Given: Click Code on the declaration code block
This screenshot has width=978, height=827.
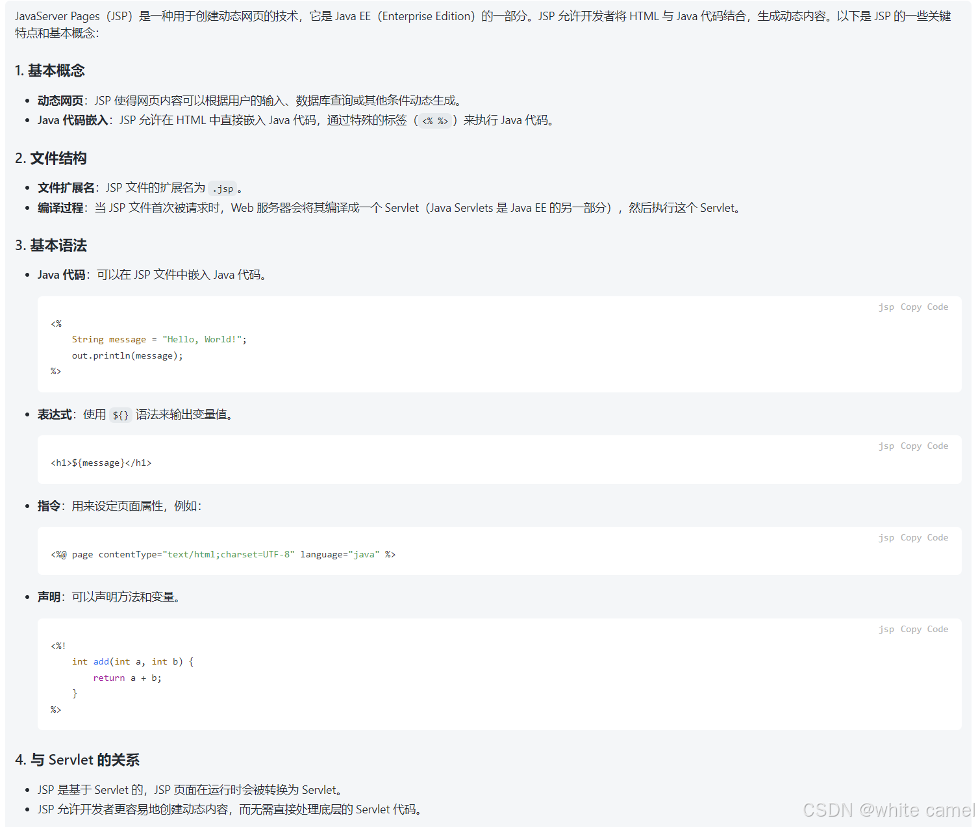Looking at the screenshot, I should pyautogui.click(x=937, y=629).
